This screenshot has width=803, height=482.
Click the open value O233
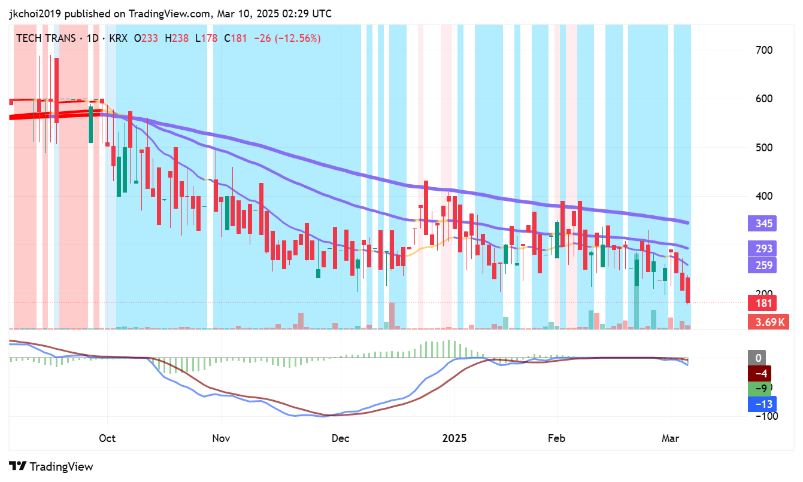click(x=146, y=38)
